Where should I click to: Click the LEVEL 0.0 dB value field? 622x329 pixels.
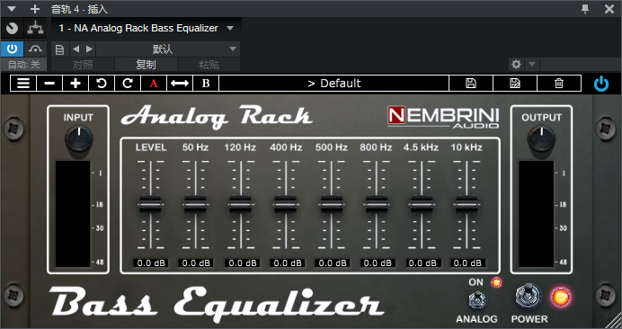click(151, 263)
